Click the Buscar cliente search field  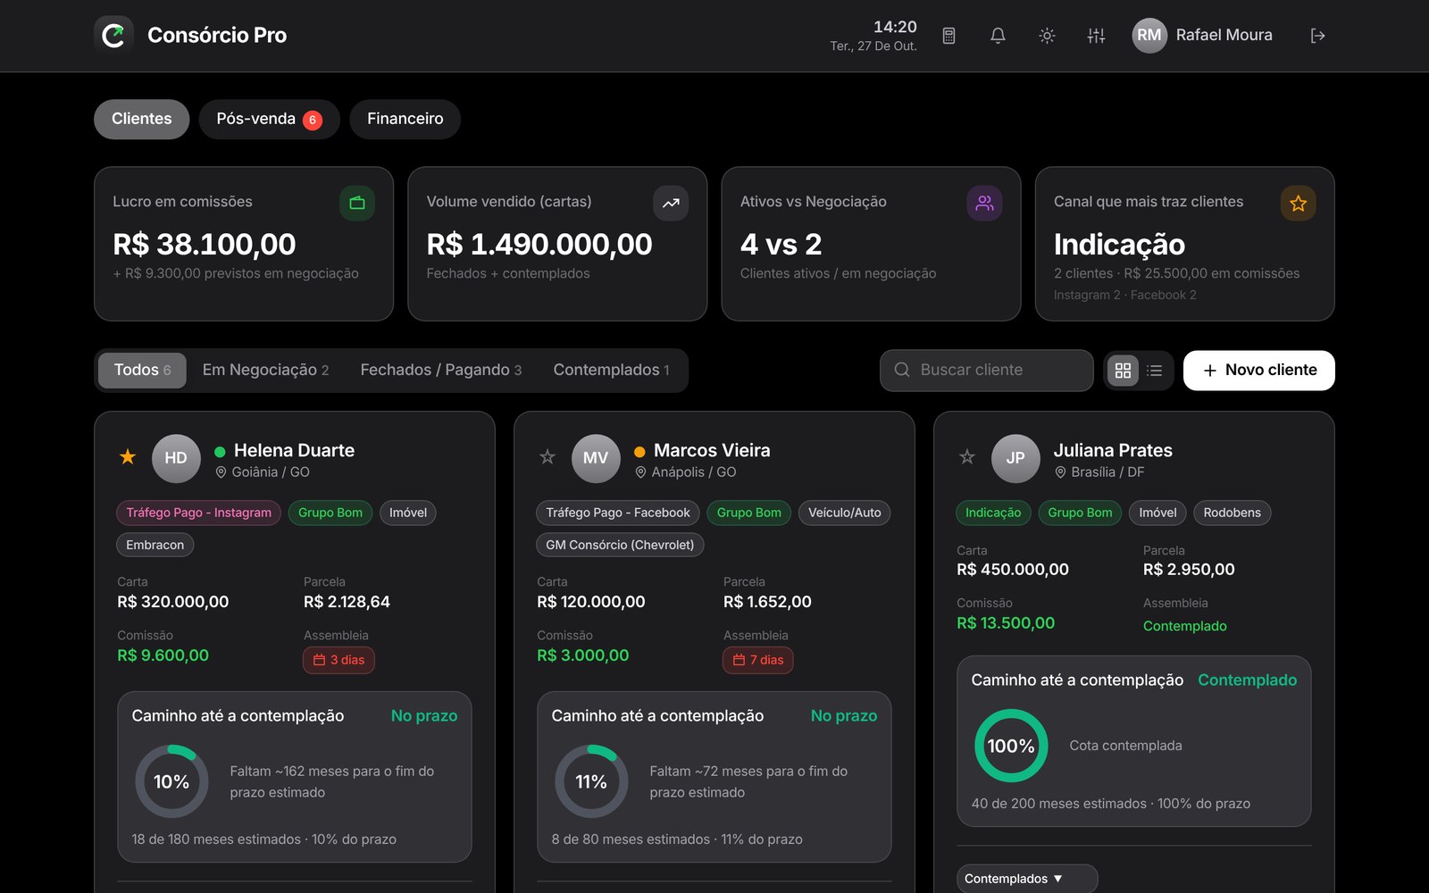(986, 371)
